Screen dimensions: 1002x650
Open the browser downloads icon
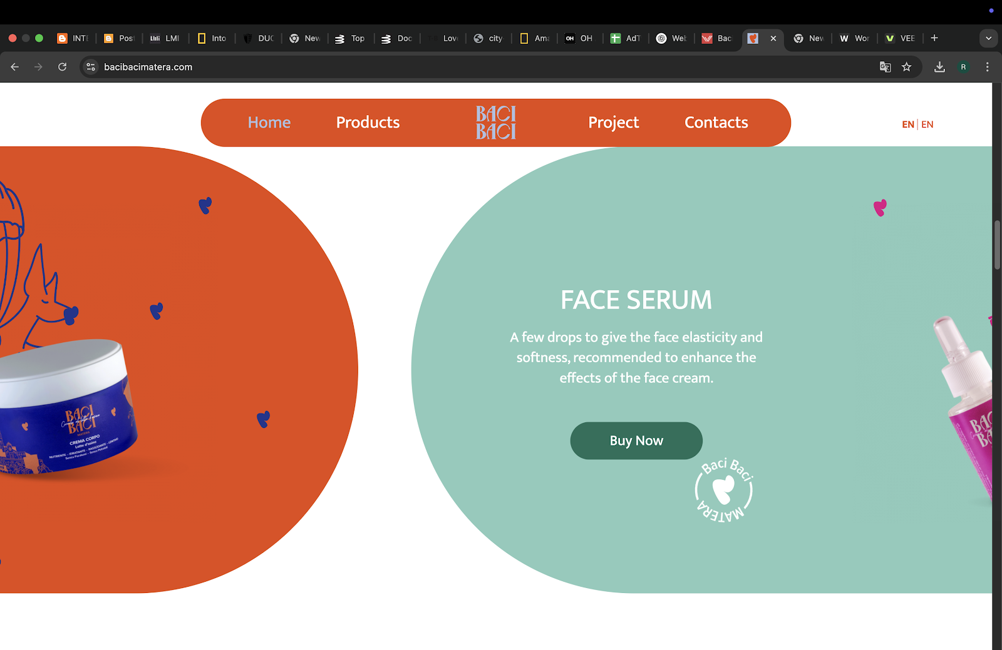(x=939, y=67)
